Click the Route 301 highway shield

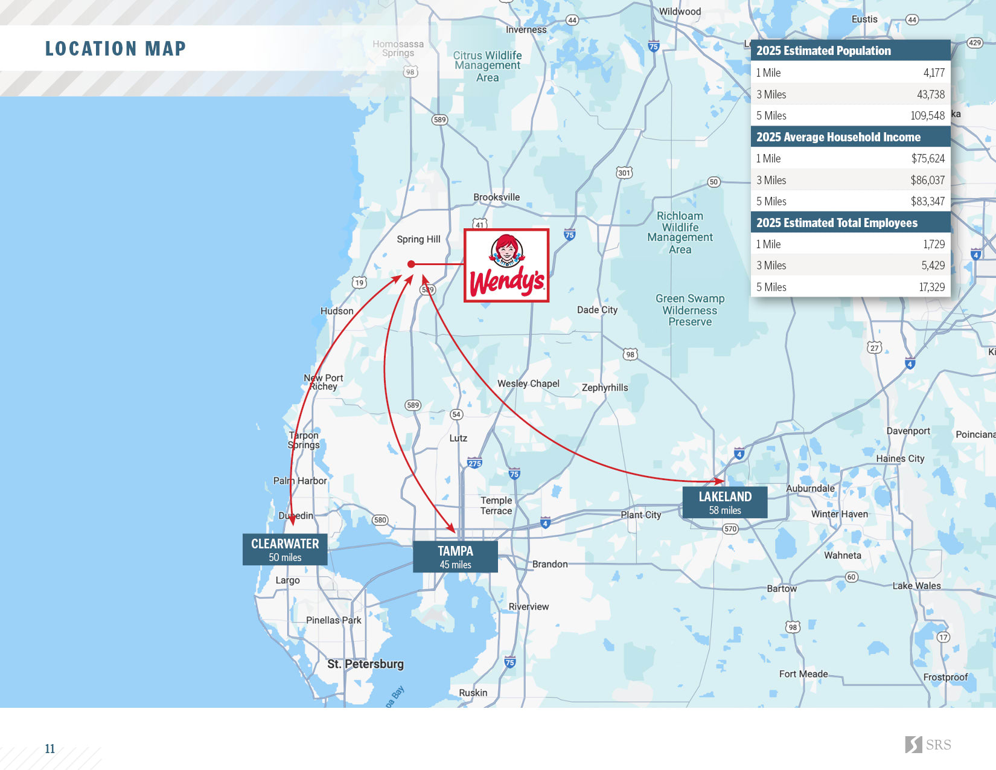click(x=624, y=173)
